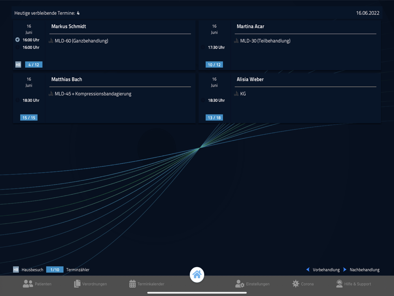
Task: Open Markus Schmidt appointment card
Action: 104,45
